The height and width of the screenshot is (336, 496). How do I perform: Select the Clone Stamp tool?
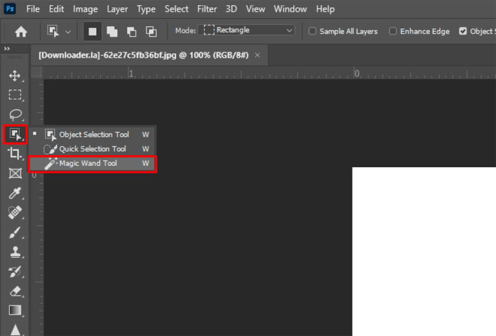tap(15, 252)
